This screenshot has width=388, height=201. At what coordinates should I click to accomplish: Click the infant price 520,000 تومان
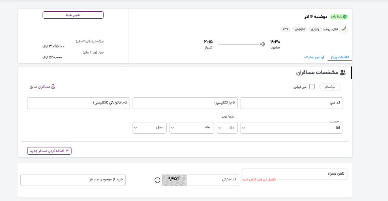click(52, 58)
